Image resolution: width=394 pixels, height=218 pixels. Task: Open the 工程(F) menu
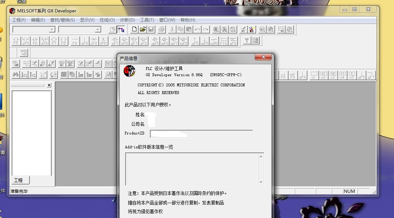coord(19,20)
